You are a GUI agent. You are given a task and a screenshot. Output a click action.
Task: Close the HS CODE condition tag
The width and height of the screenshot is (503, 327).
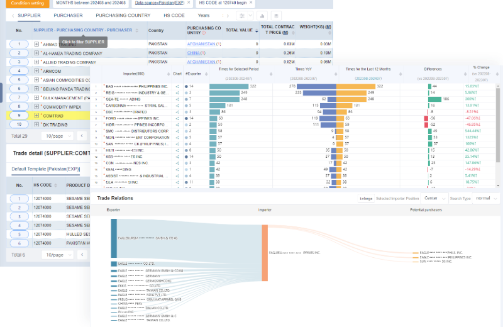[x=251, y=3]
